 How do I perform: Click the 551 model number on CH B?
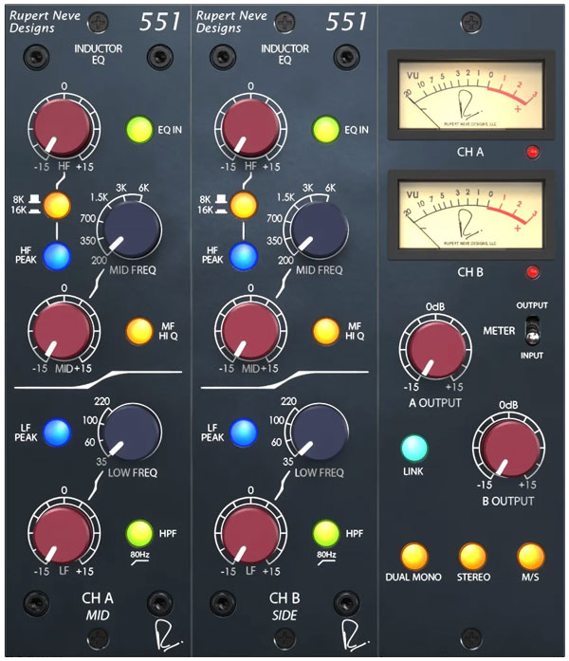coord(346,22)
